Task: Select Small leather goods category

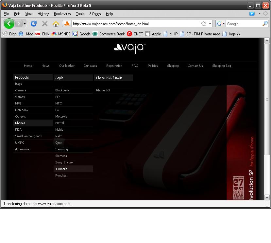Action: click(33, 136)
